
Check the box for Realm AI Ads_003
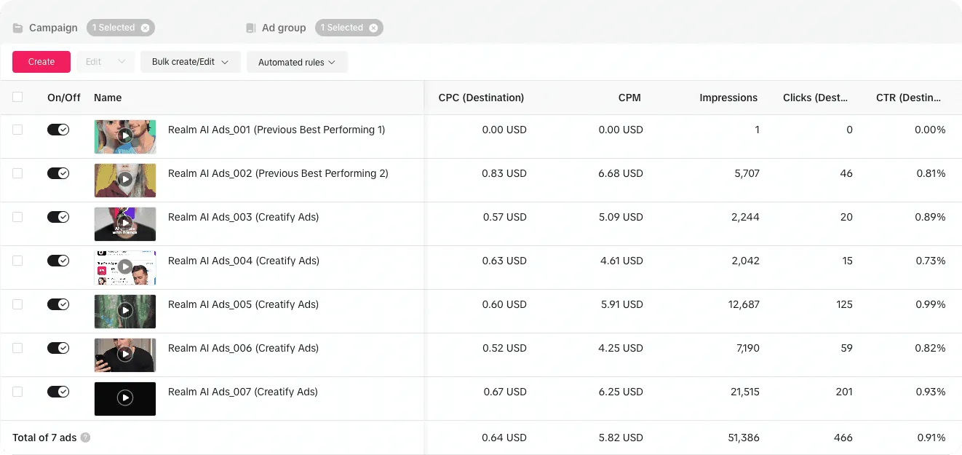(x=17, y=217)
